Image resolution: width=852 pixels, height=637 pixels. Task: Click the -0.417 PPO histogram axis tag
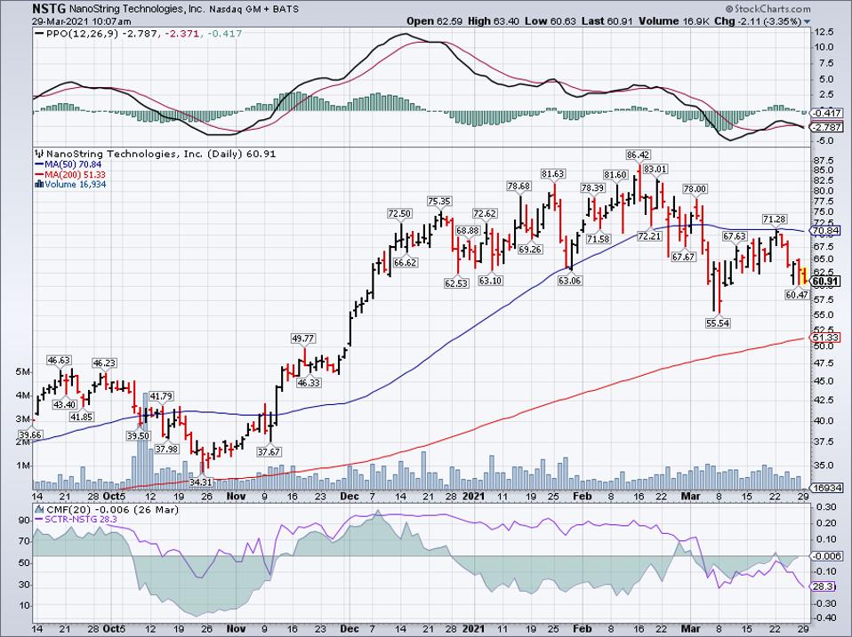(x=826, y=113)
